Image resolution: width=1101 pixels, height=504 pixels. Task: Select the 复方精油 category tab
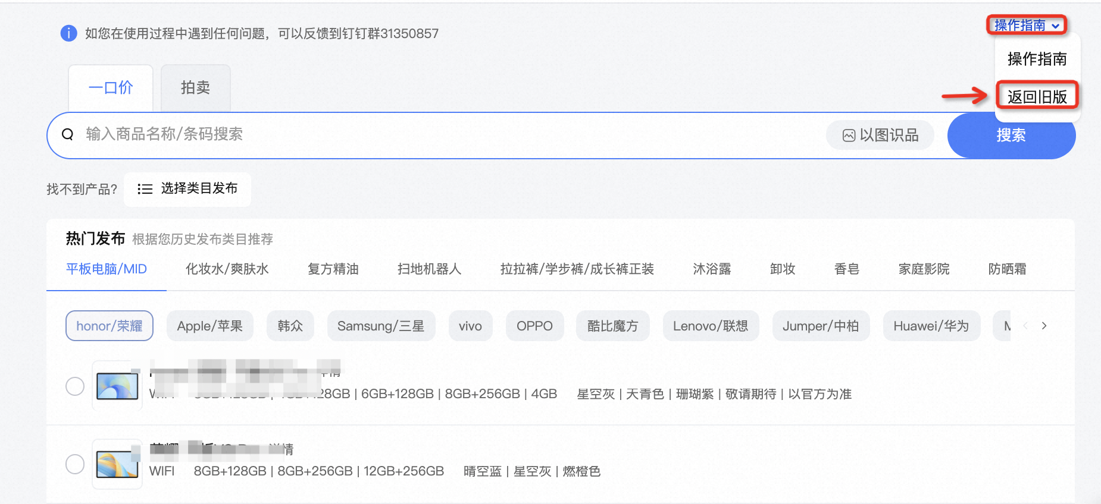[x=333, y=269]
